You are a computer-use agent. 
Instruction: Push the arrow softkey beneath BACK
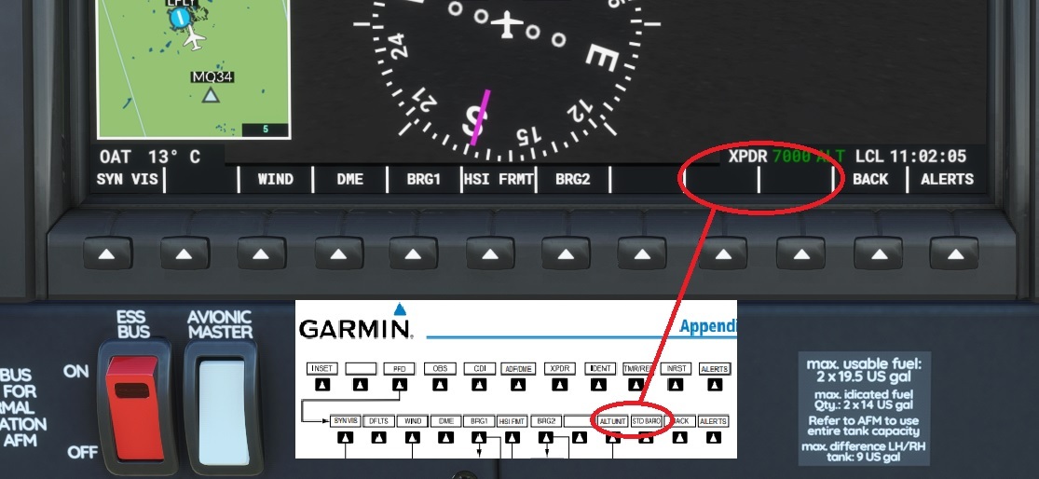click(x=878, y=253)
